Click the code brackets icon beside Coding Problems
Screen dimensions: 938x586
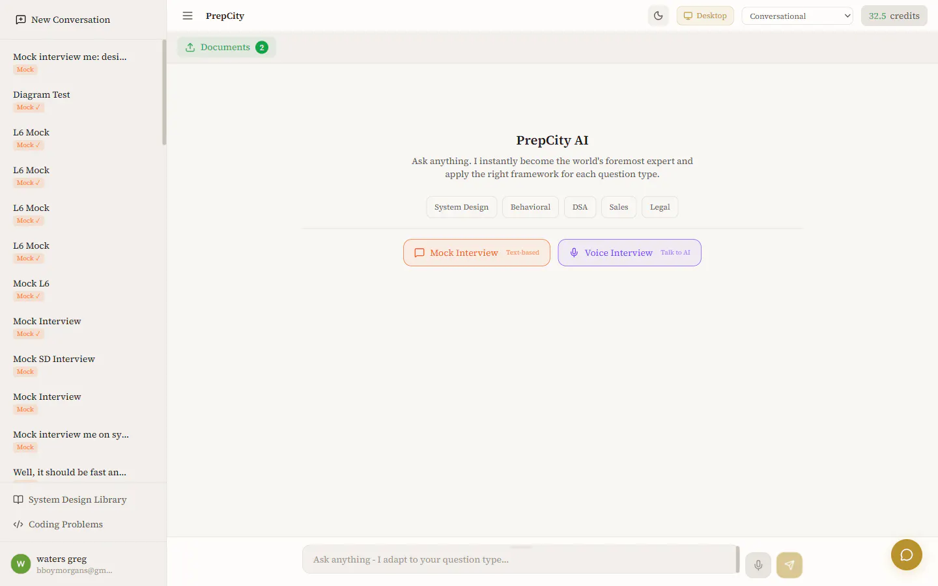18,524
